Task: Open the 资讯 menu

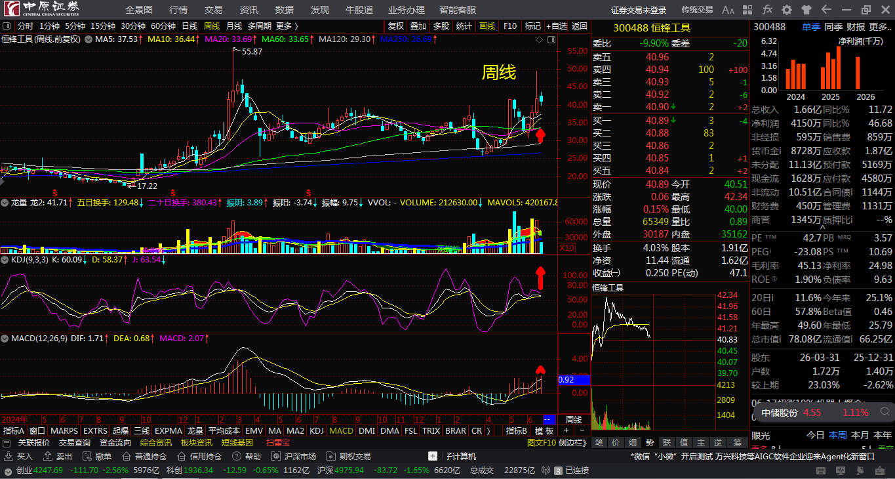Action: 249,10
